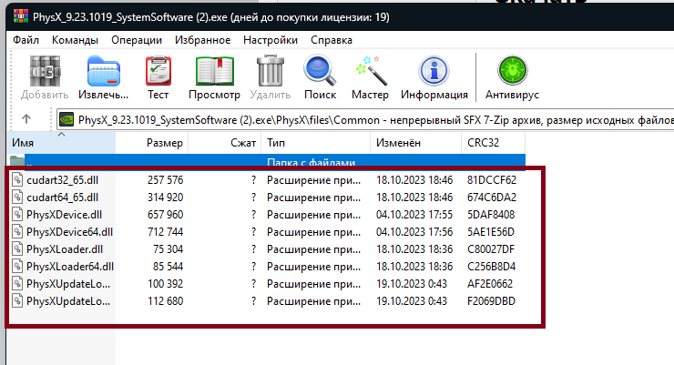
Task: Sort by the Сжат column header
Action: tap(225, 143)
